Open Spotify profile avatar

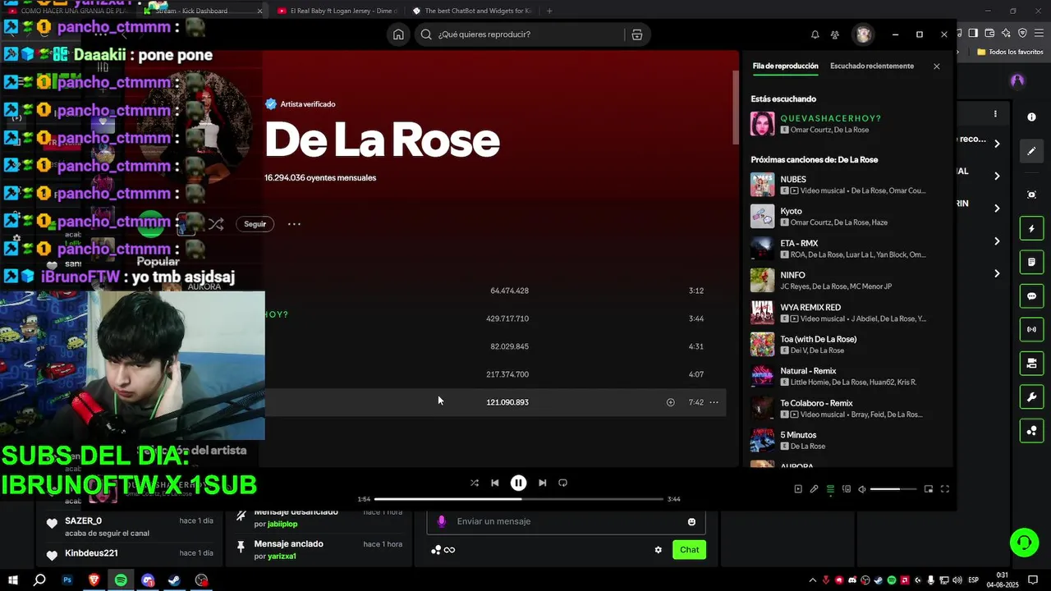pos(863,34)
